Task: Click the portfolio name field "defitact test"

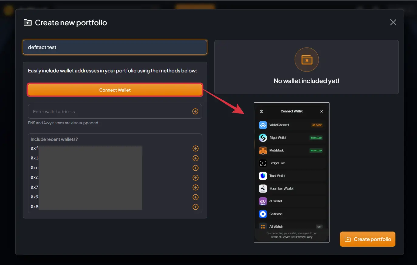Action: pos(115,47)
